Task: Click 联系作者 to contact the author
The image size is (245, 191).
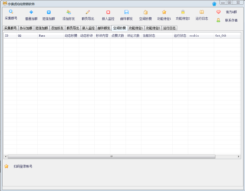Action: point(227,20)
